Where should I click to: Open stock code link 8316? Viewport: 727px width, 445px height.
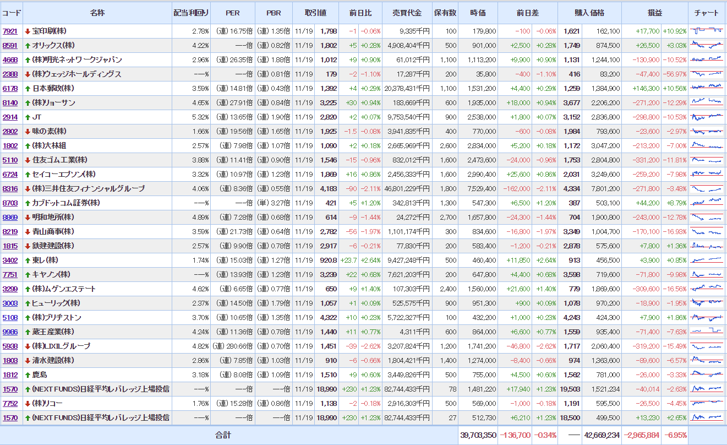pos(10,189)
